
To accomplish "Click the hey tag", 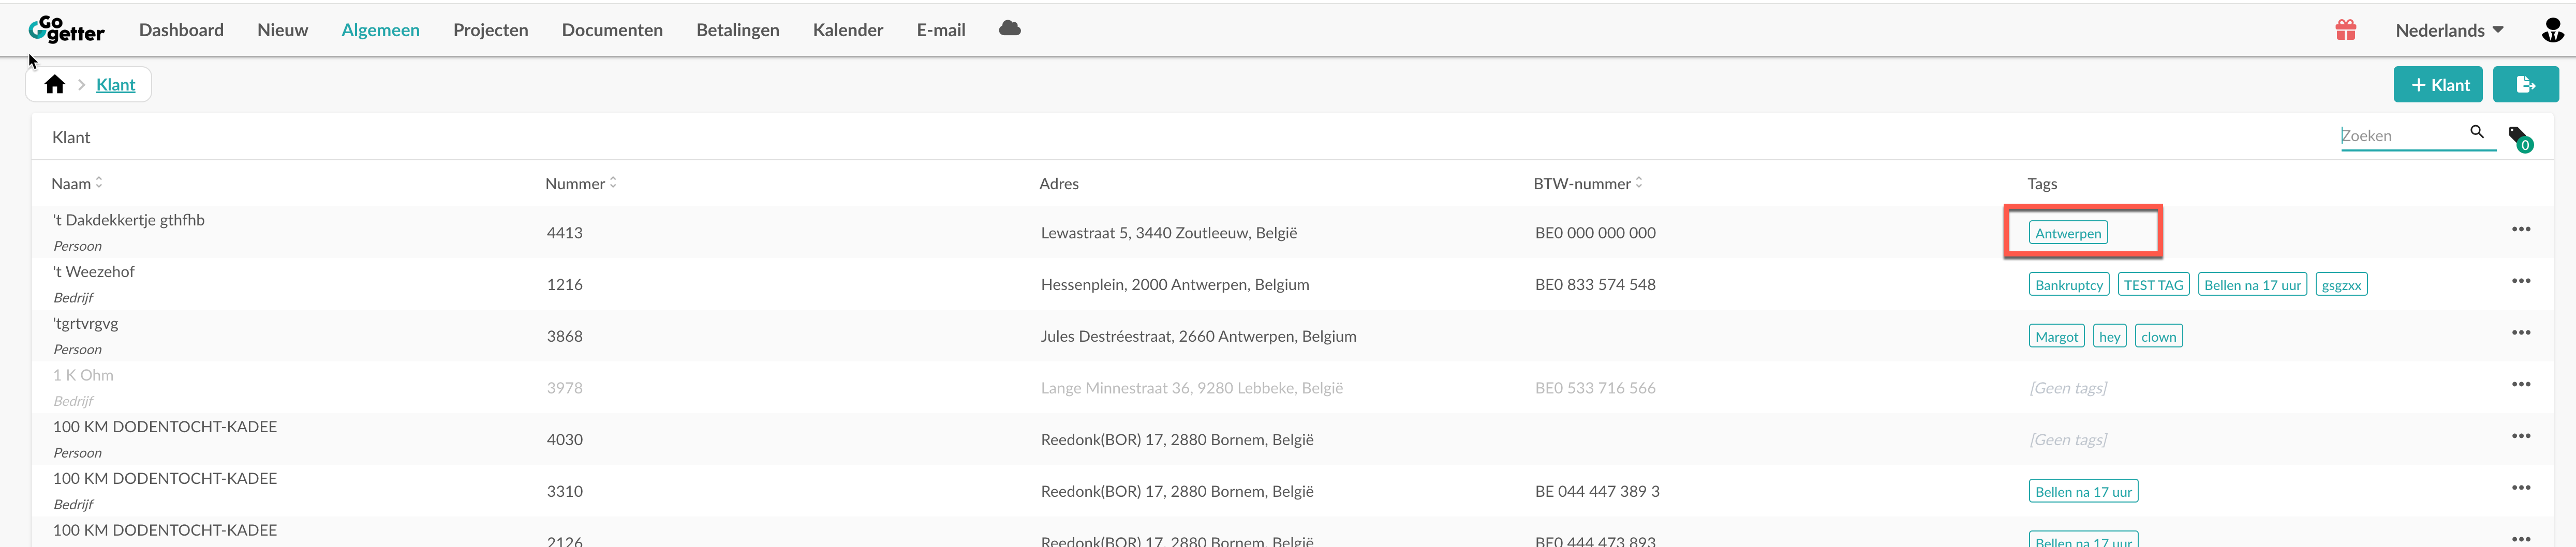I will pos(2109,337).
